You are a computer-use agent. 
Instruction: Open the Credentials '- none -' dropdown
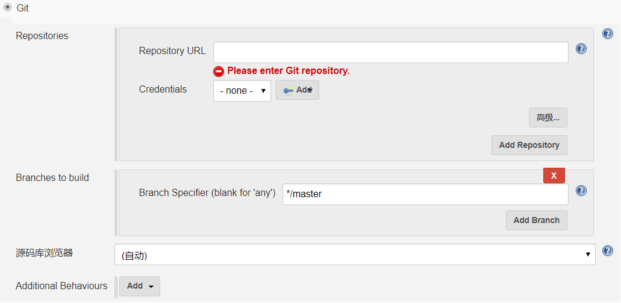(x=242, y=91)
